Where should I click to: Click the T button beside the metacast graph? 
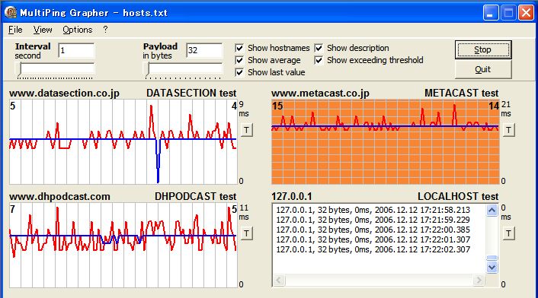508,130
